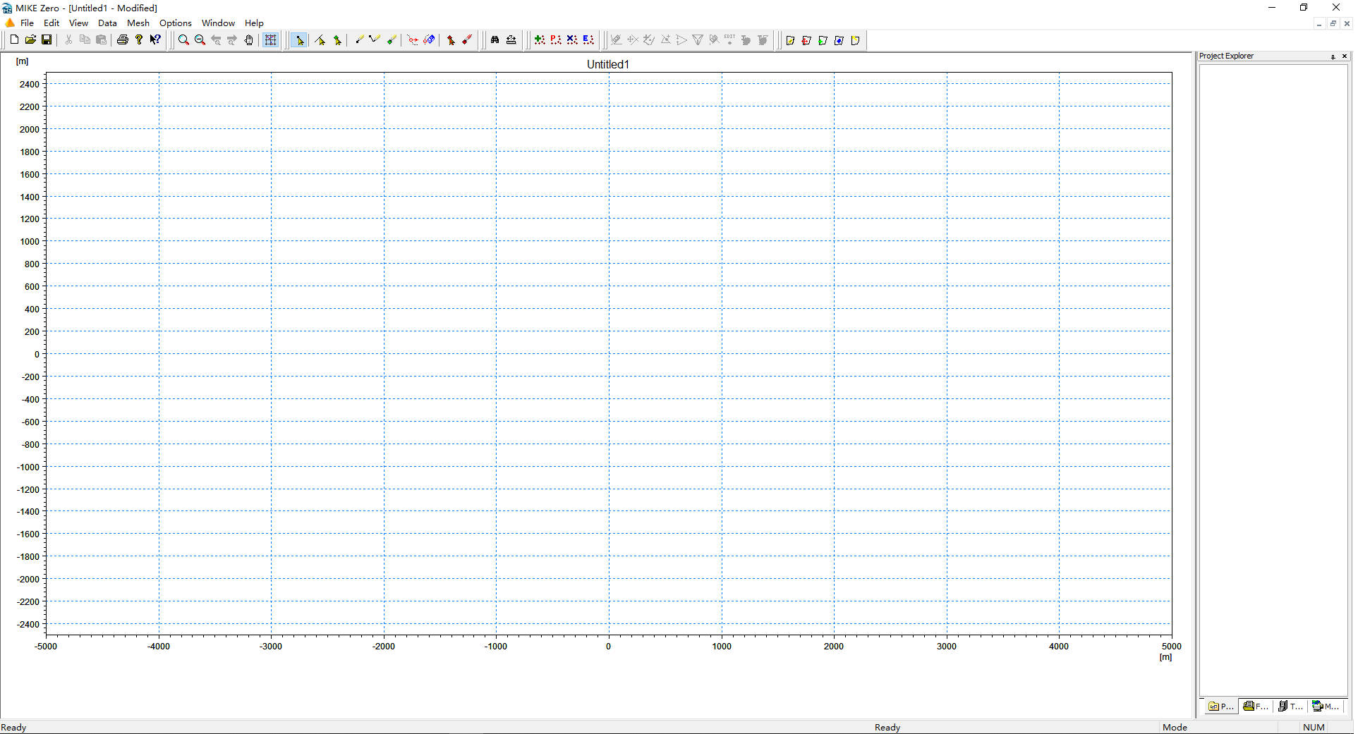This screenshot has width=1358, height=734.
Task: Switch to the second 'F...' panel tab
Action: click(1256, 706)
